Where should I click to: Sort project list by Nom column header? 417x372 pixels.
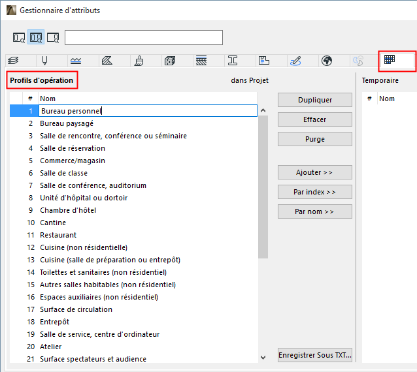[x=148, y=99]
